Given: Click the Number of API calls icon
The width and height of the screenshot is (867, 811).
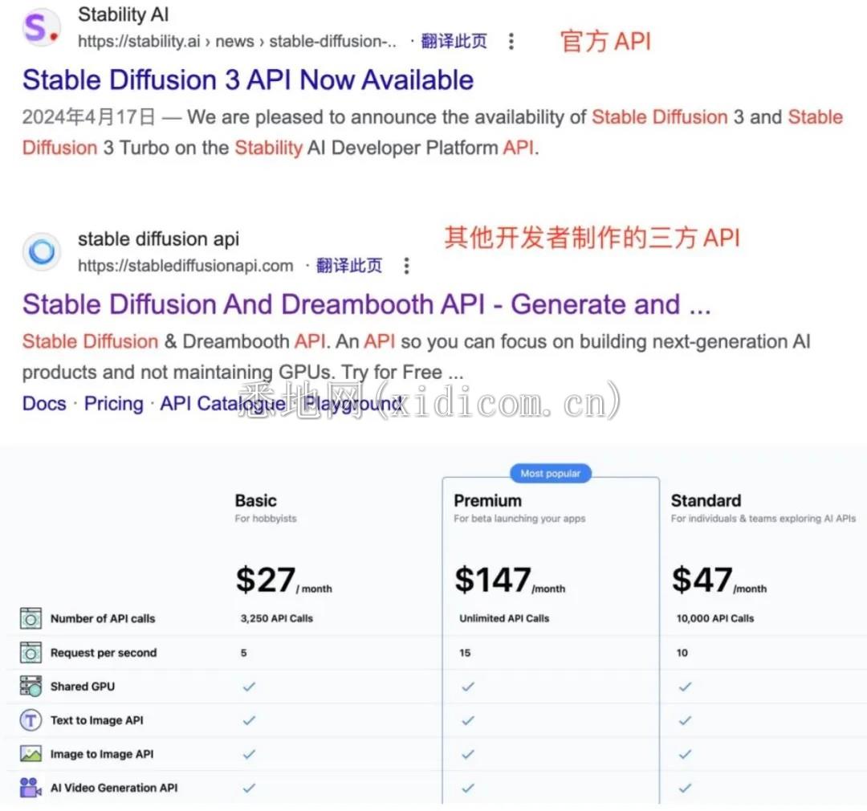Looking at the screenshot, I should (31, 618).
